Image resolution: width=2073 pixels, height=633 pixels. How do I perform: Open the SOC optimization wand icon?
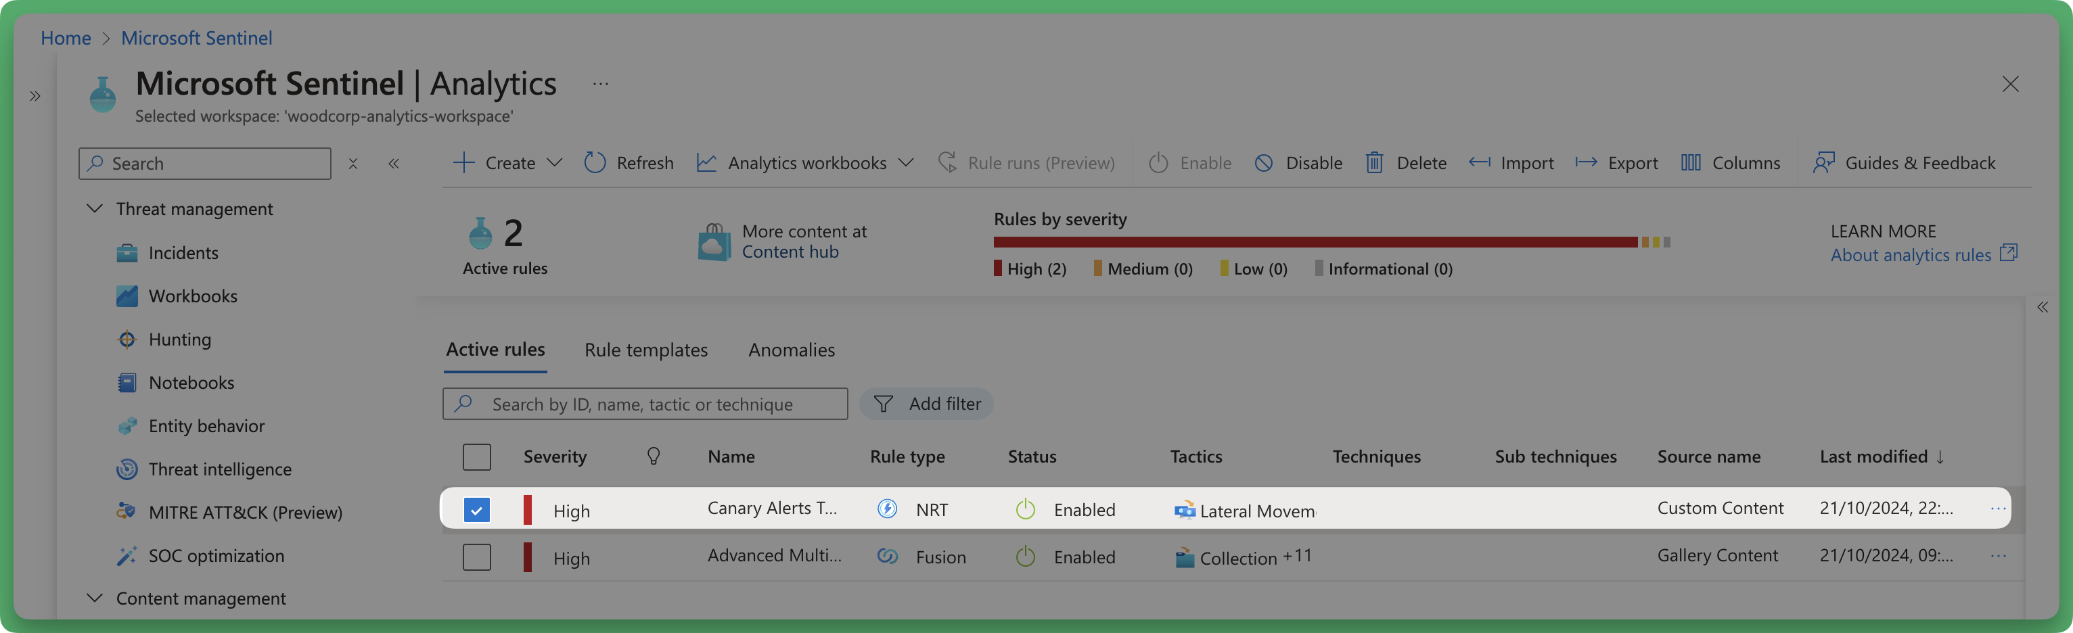tap(127, 556)
